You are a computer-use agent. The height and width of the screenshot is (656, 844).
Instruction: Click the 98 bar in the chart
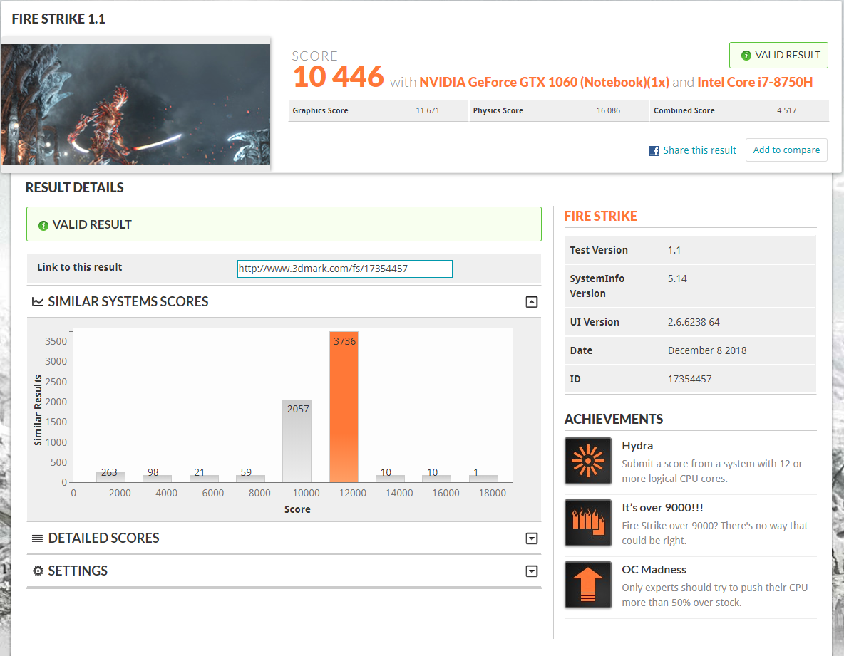click(157, 479)
